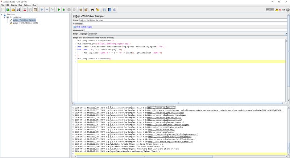This screenshot has width=290, height=158.
Task: Fold the for loop code block
Action: (76, 50)
